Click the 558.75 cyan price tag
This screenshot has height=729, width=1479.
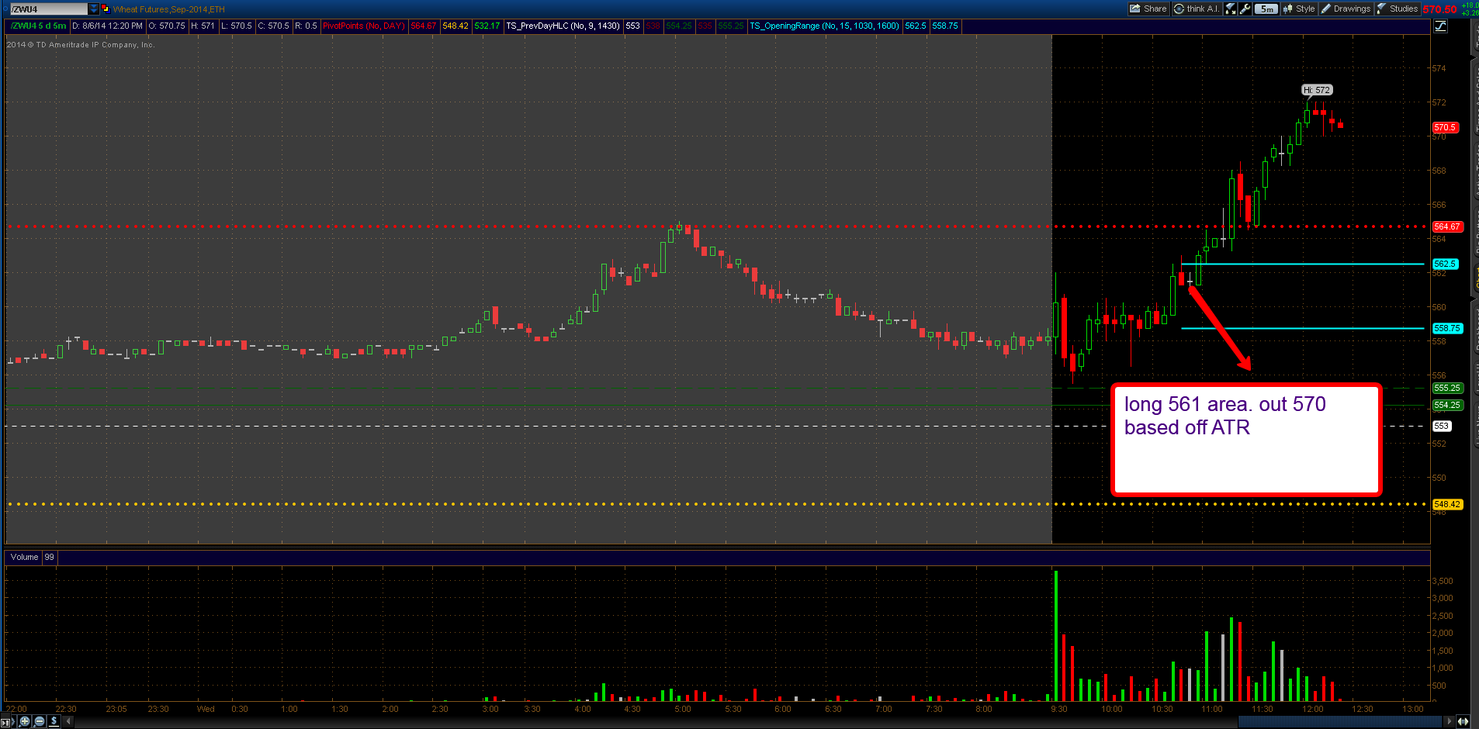1447,328
